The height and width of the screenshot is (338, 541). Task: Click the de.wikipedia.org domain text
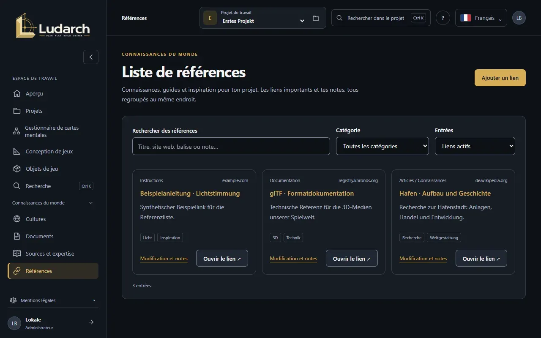tap(491, 180)
